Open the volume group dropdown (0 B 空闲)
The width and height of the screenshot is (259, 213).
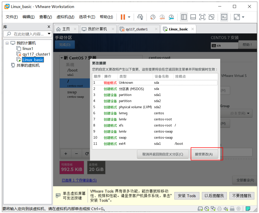pyautogui.click(x=236, y=113)
